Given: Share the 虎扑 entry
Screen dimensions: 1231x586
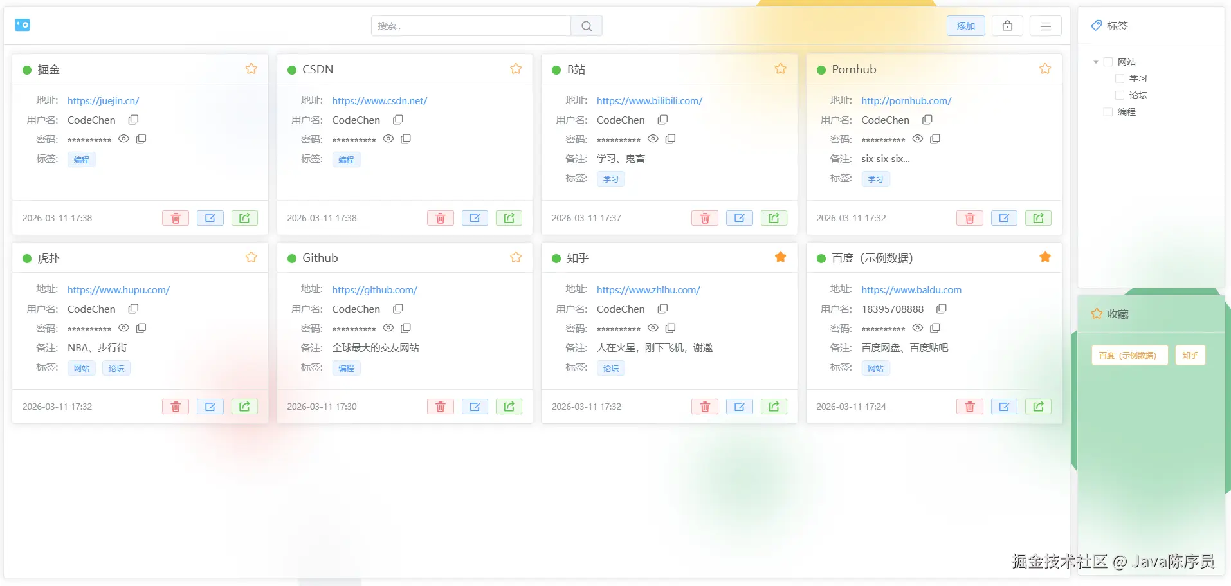Looking at the screenshot, I should [244, 407].
